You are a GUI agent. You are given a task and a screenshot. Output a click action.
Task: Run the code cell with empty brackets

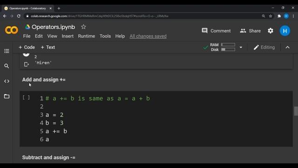26,98
